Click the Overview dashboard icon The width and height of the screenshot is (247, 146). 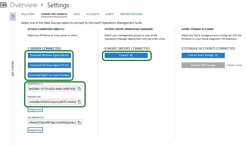pyautogui.click(x=3, y=5)
